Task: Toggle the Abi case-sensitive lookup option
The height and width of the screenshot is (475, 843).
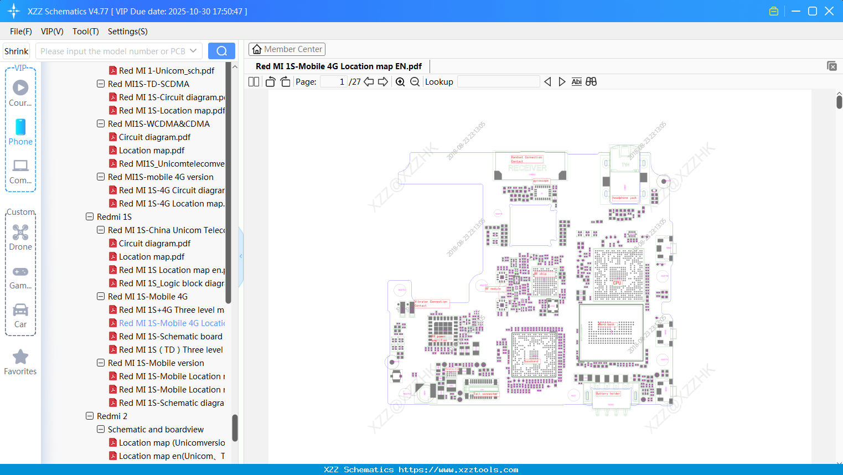Action: 576,81
